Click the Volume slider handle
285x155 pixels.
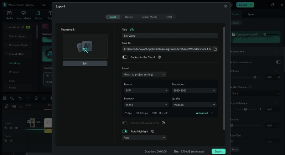point(255,77)
